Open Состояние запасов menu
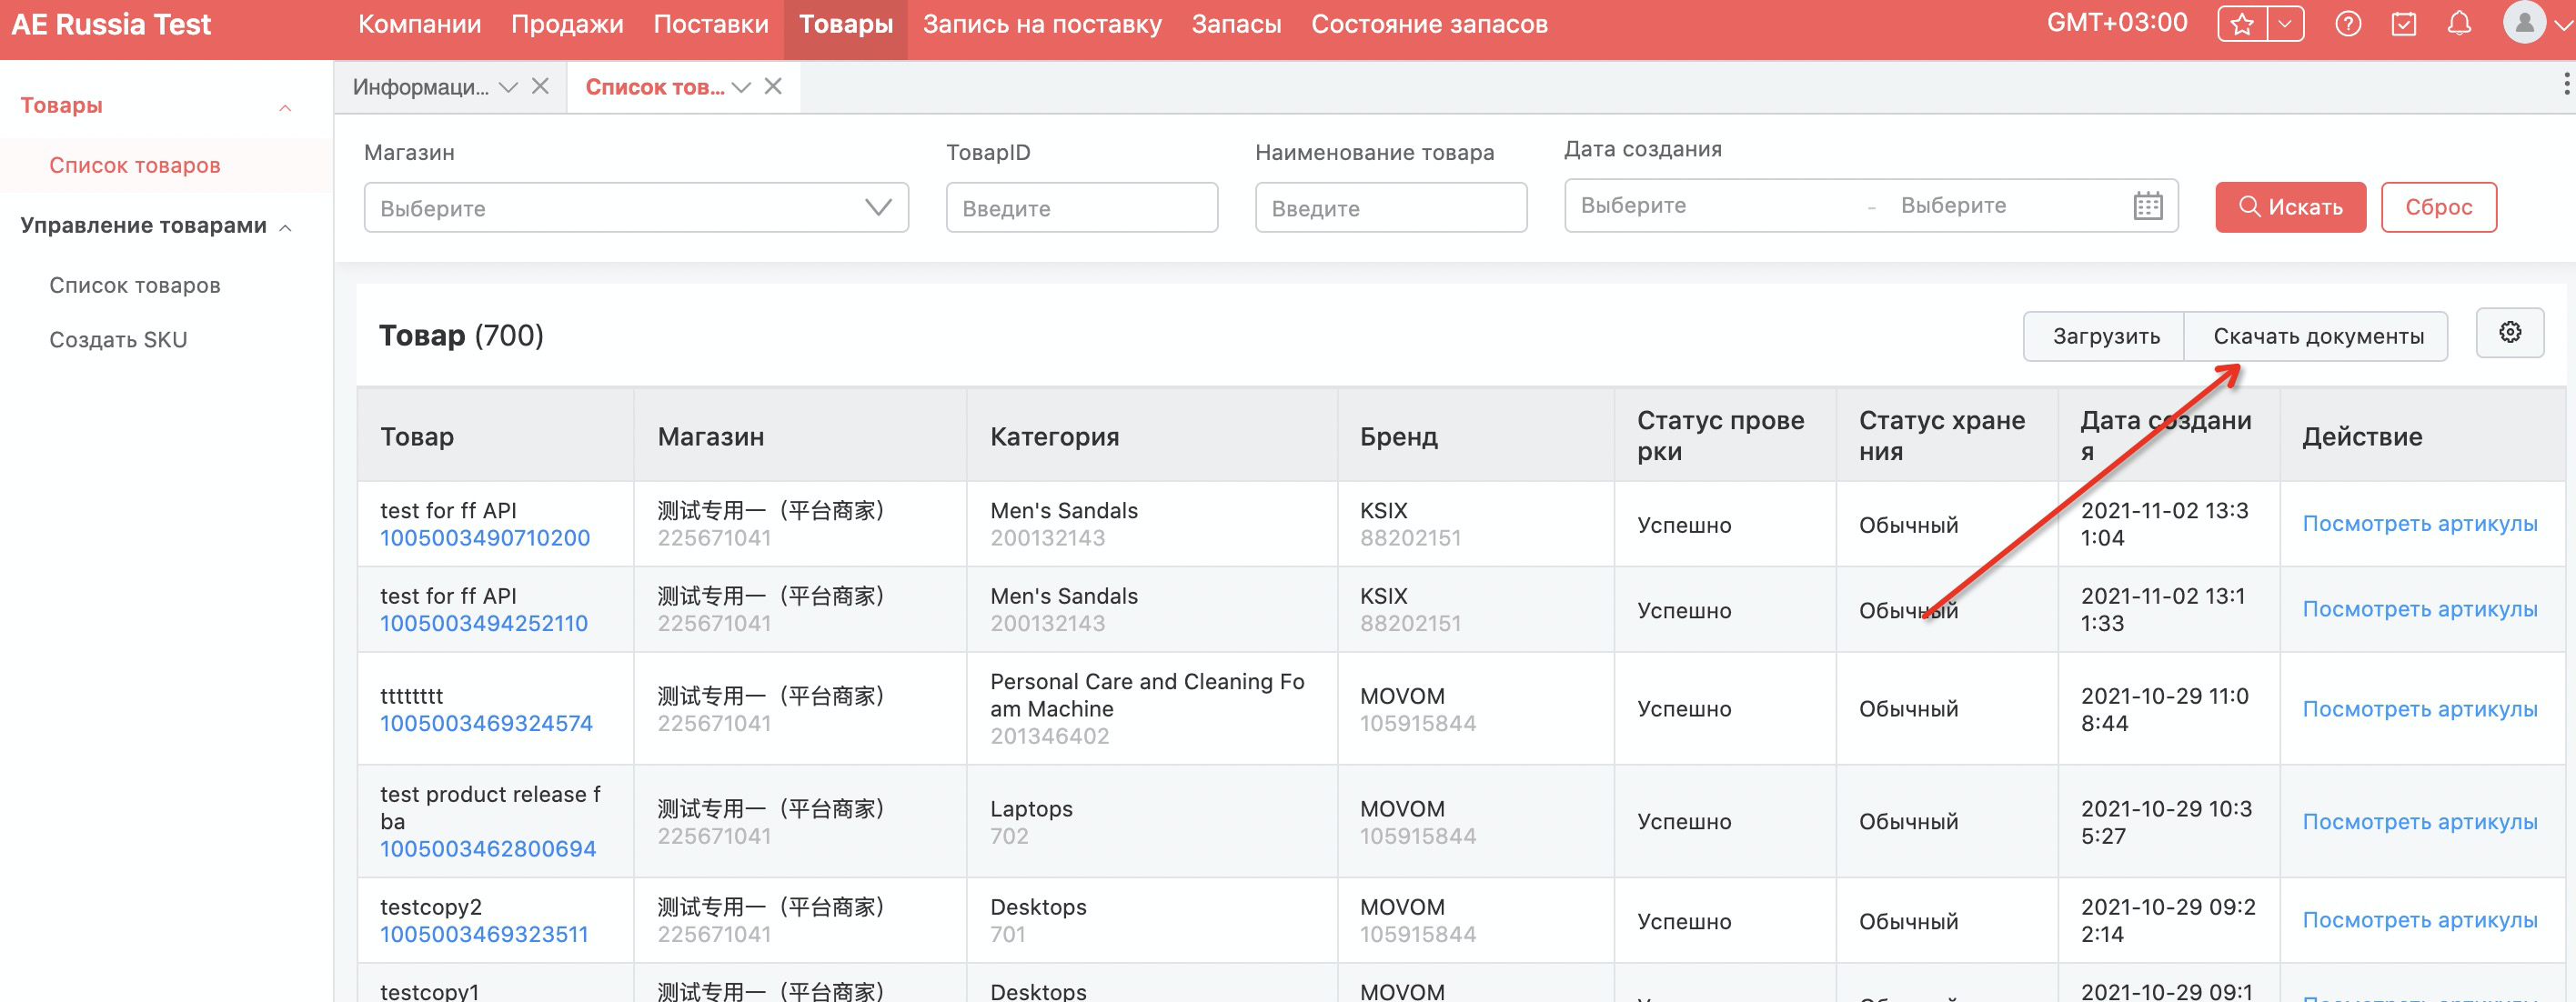The width and height of the screenshot is (2576, 1002). [1429, 24]
